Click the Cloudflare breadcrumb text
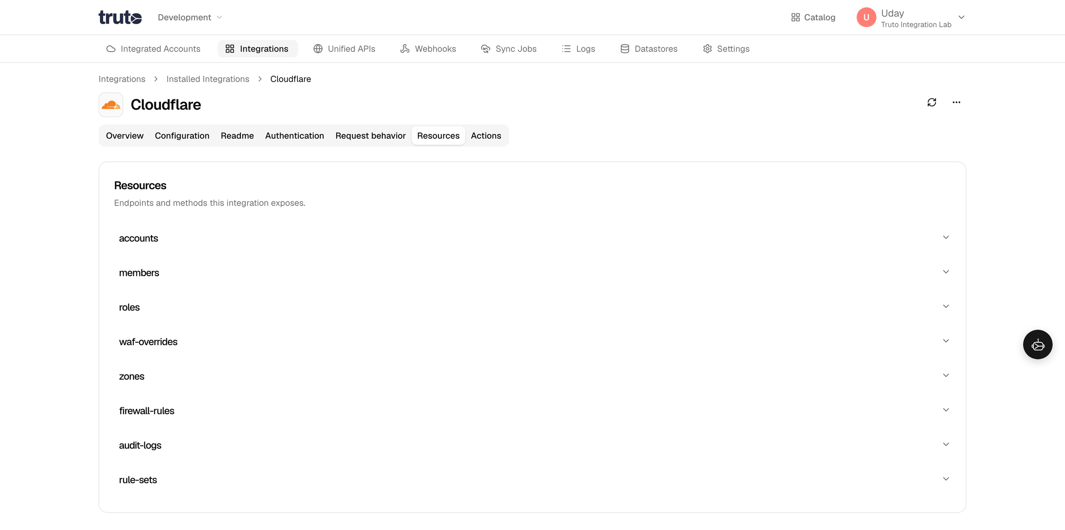The image size is (1065, 530). 290,79
